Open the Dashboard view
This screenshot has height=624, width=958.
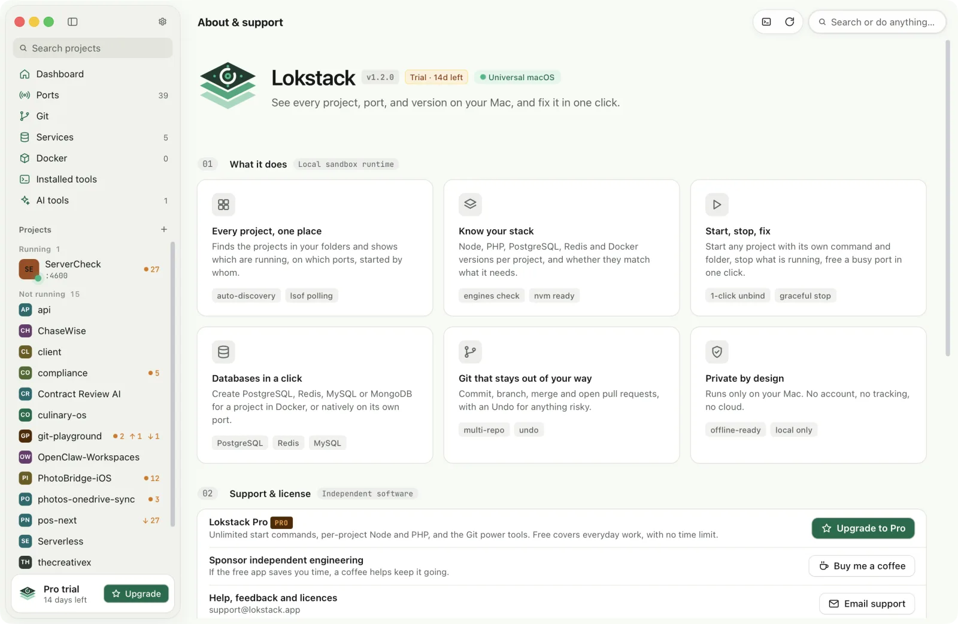point(93,74)
